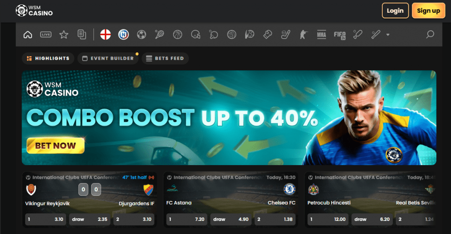Screen dimensions: 451x234
Task: Select the ice hockey icon
Action: point(285,35)
